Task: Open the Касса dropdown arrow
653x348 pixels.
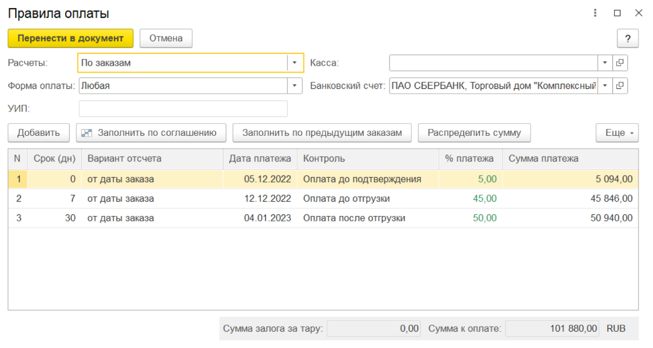Action: click(605, 63)
